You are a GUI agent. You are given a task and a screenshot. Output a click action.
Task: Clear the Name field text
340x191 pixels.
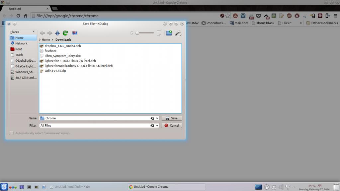pyautogui.click(x=152, y=118)
